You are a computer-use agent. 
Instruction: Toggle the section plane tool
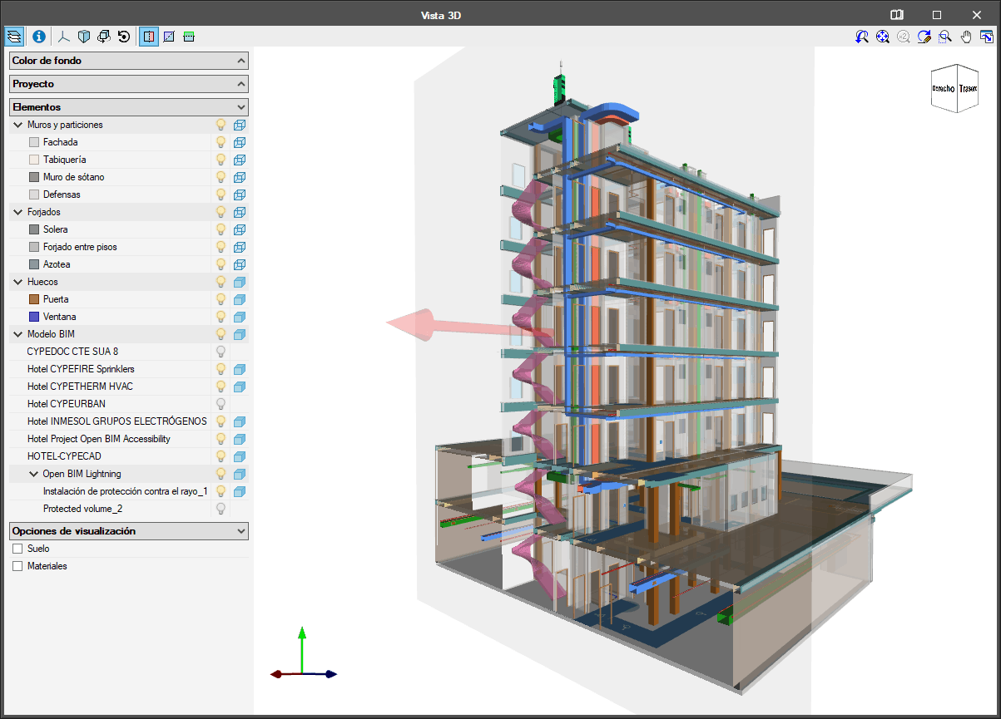click(x=148, y=37)
